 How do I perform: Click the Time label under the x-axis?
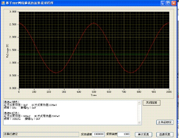(94, 95)
